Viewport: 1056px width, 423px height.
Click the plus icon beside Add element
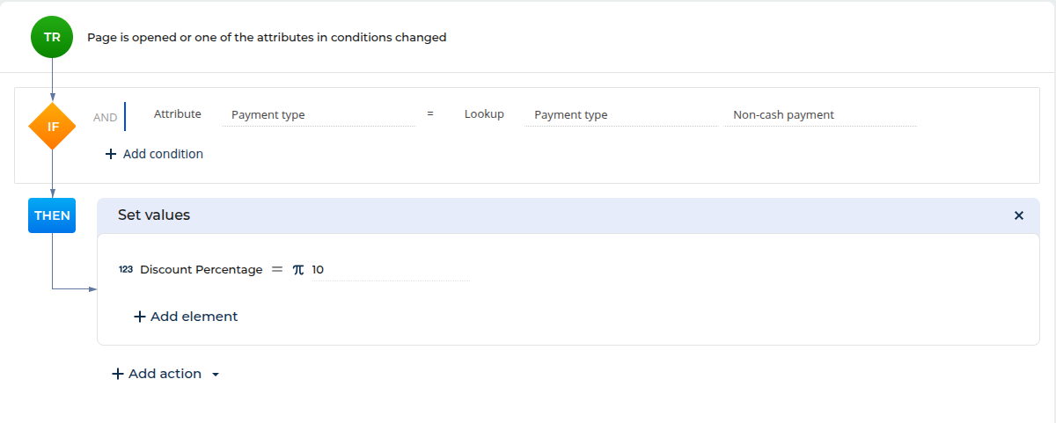[x=139, y=317]
